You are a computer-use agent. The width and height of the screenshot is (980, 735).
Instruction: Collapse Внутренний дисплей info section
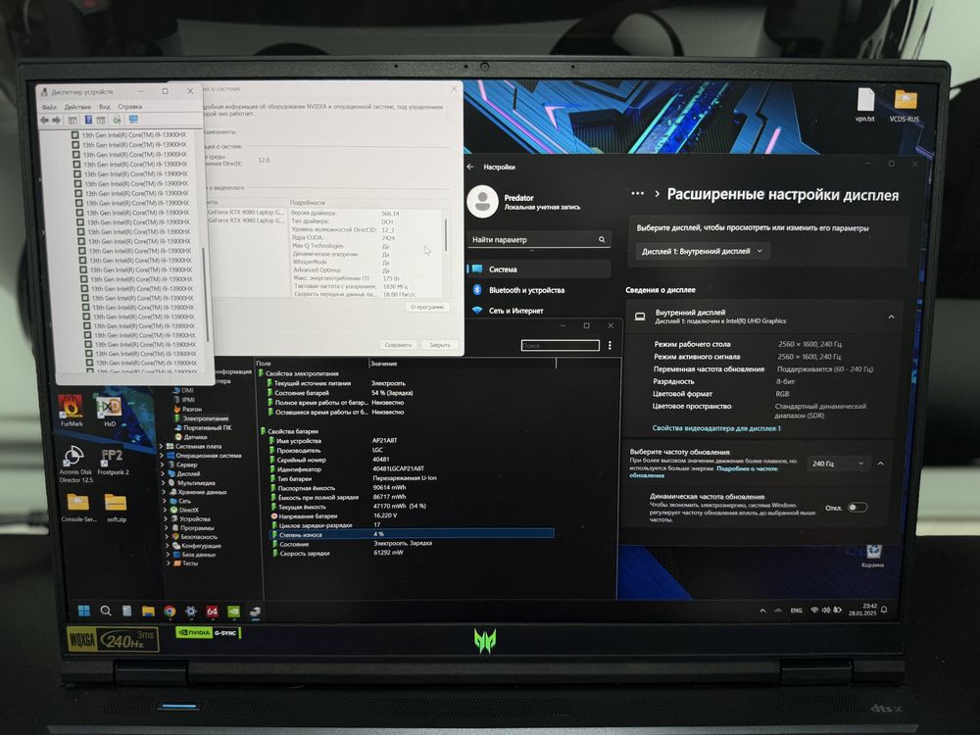click(891, 318)
